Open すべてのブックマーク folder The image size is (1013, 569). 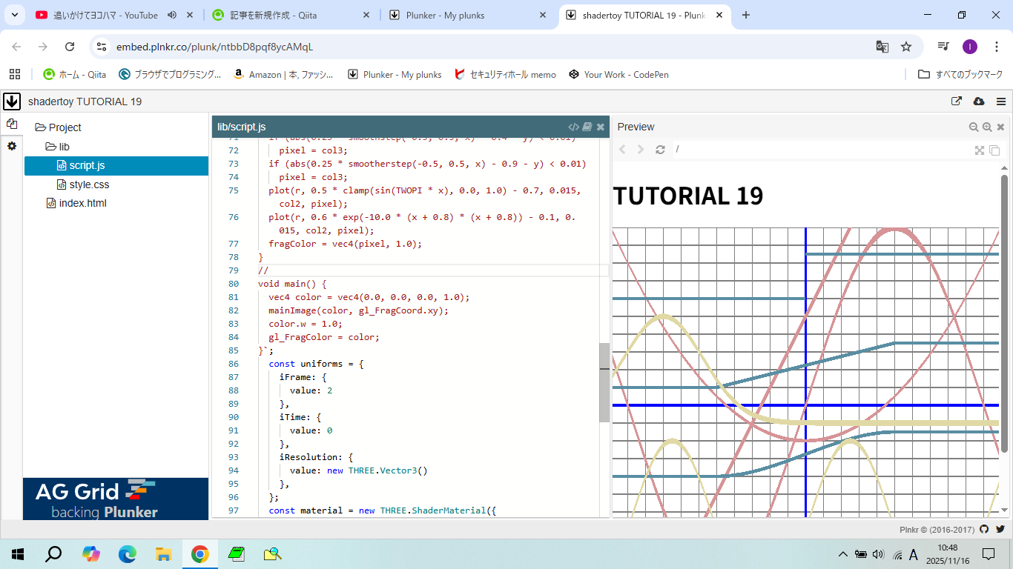coord(960,74)
